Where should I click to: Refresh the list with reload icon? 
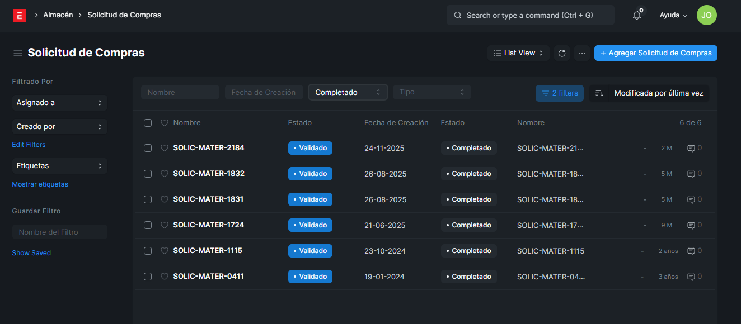(x=562, y=53)
